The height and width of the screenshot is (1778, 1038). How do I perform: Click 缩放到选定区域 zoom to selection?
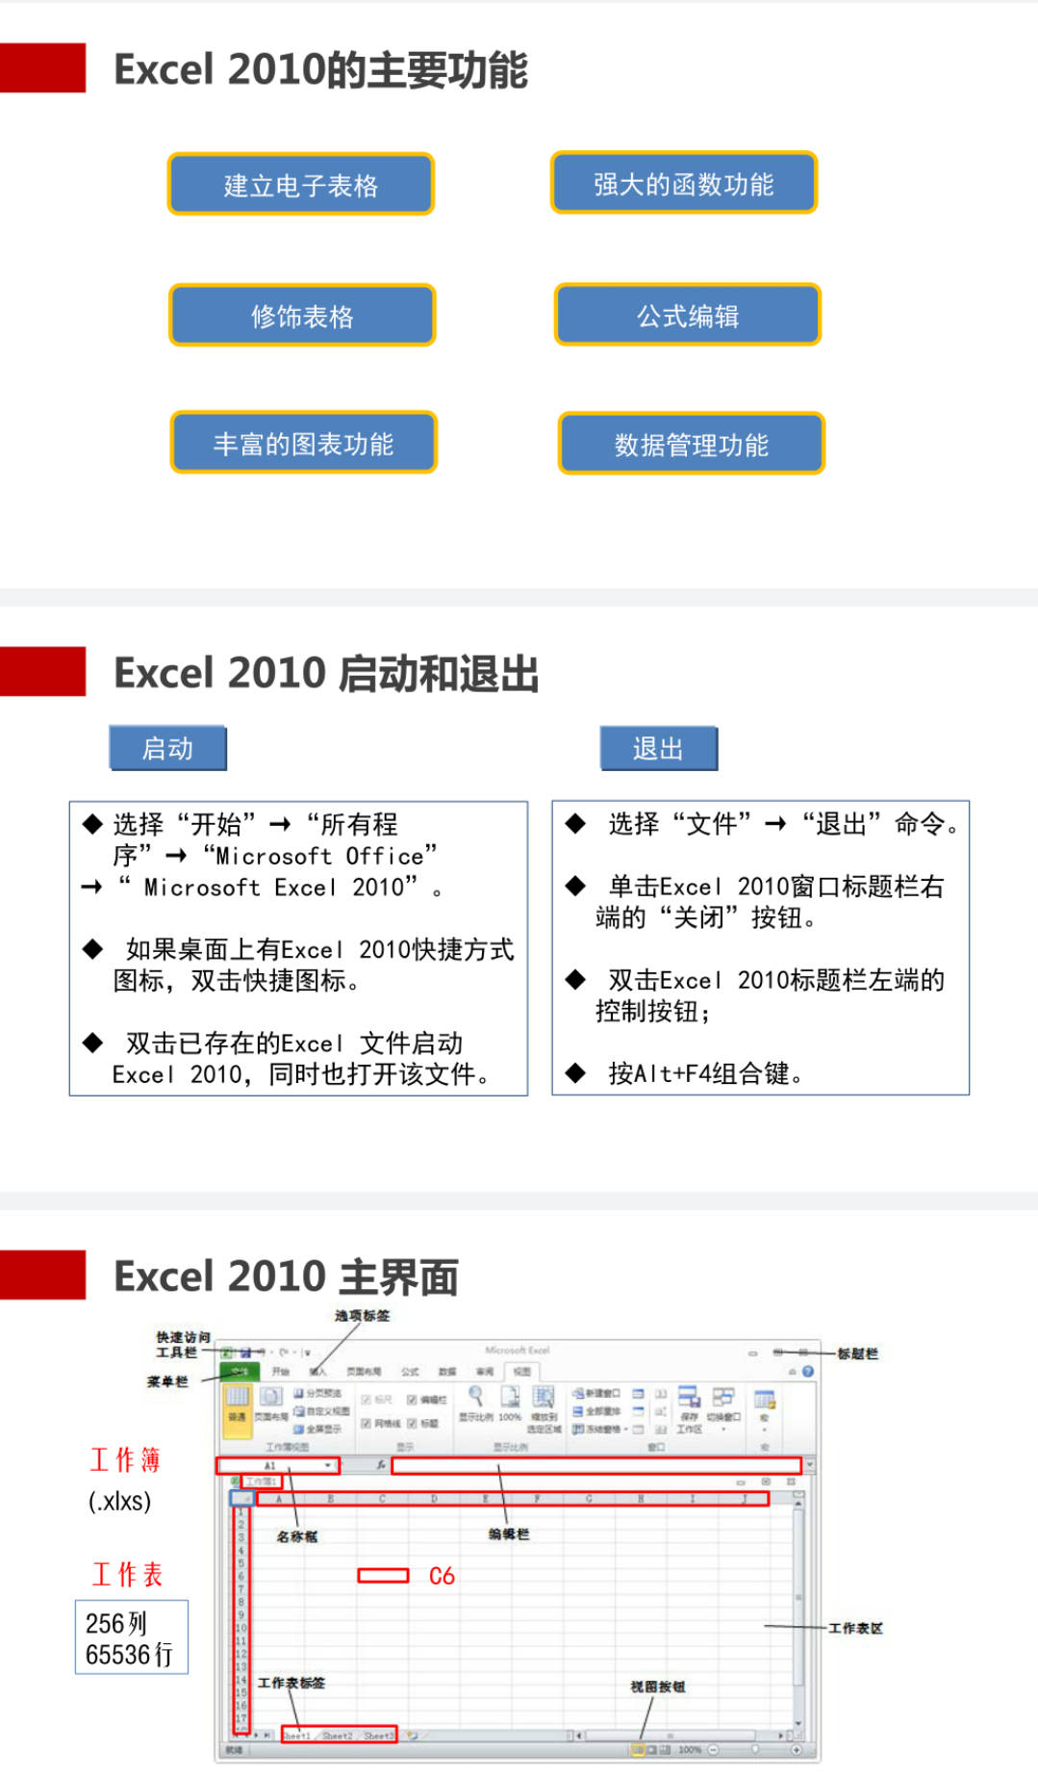click(x=544, y=1409)
